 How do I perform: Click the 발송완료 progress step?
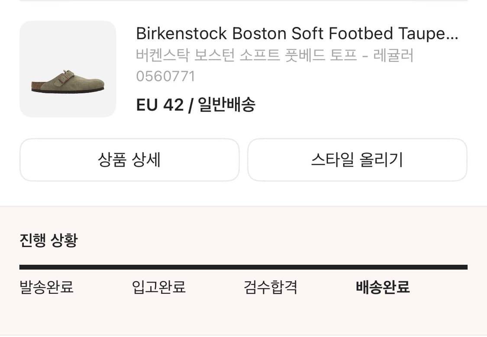click(46, 287)
